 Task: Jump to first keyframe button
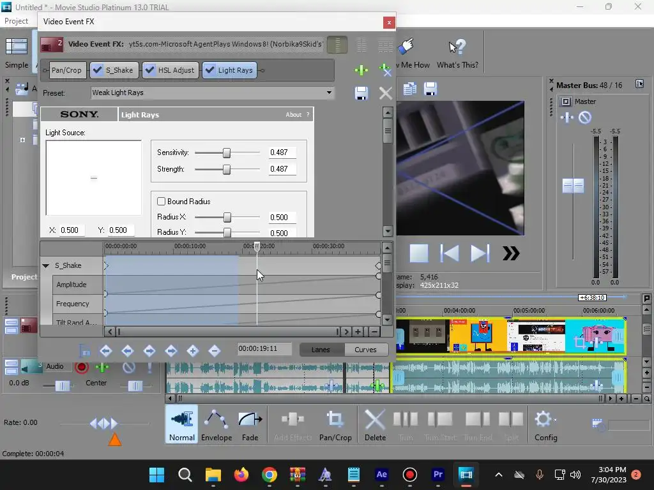coord(106,351)
